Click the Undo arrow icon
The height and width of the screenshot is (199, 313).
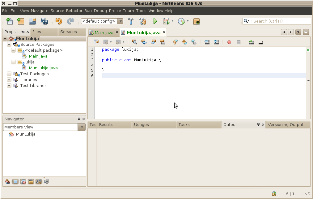(x=59, y=21)
